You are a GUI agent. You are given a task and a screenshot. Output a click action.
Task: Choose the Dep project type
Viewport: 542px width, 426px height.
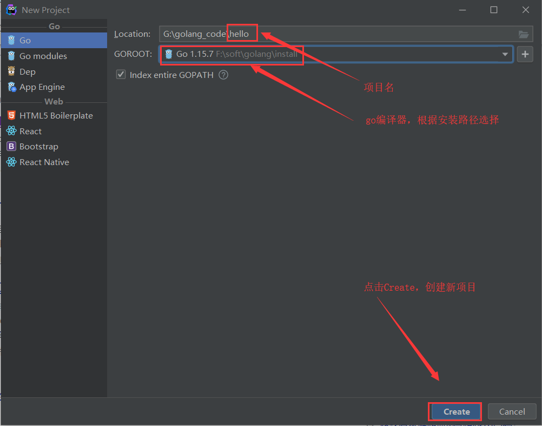point(54,71)
